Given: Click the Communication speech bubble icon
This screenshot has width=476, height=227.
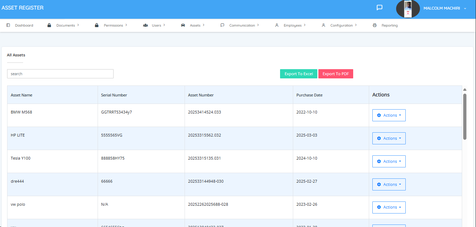Looking at the screenshot, I should pyautogui.click(x=223, y=25).
